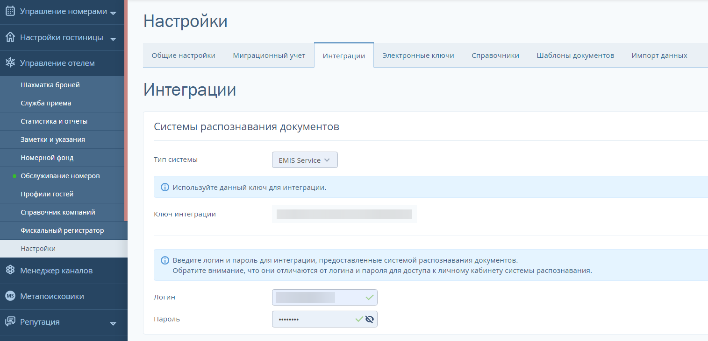
Task: Open Профили гостей in the sidebar
Action: tap(62, 194)
